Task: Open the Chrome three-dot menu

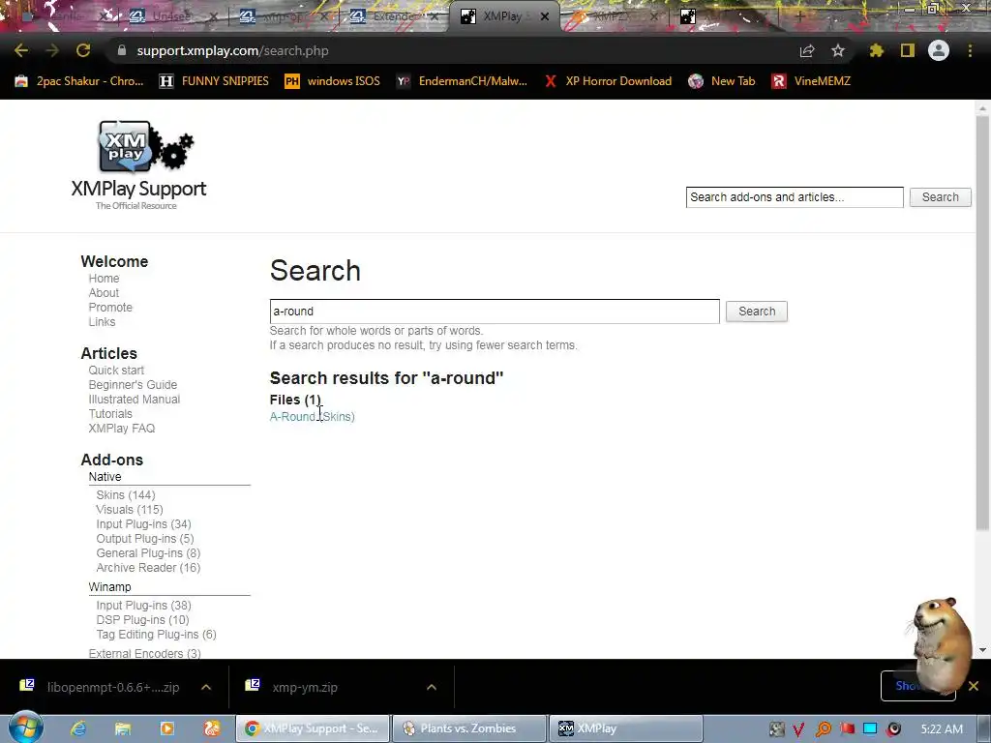Action: pyautogui.click(x=970, y=50)
